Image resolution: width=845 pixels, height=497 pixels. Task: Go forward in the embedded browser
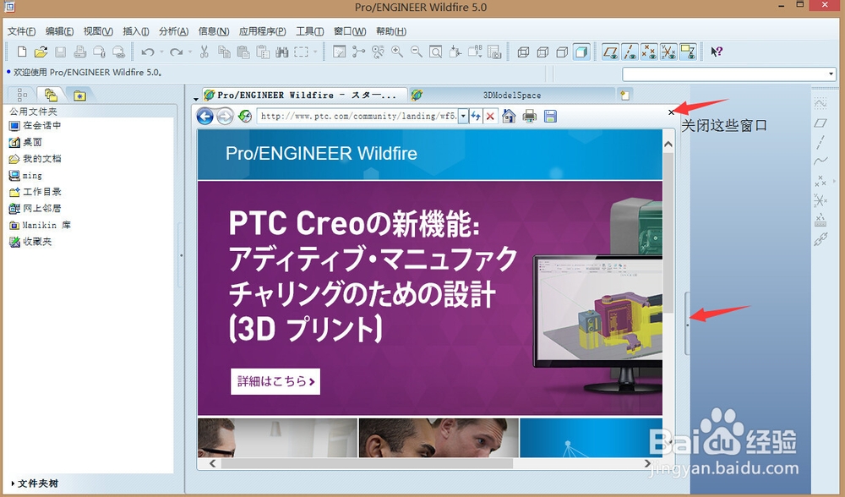(x=225, y=116)
